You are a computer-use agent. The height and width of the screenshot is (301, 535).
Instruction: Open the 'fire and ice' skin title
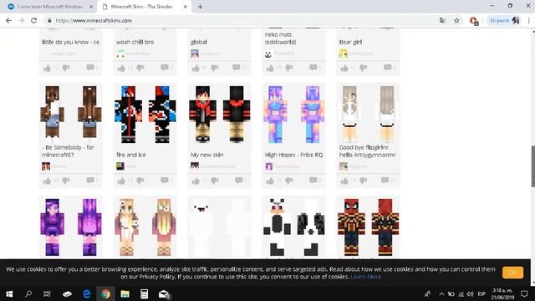pos(131,155)
